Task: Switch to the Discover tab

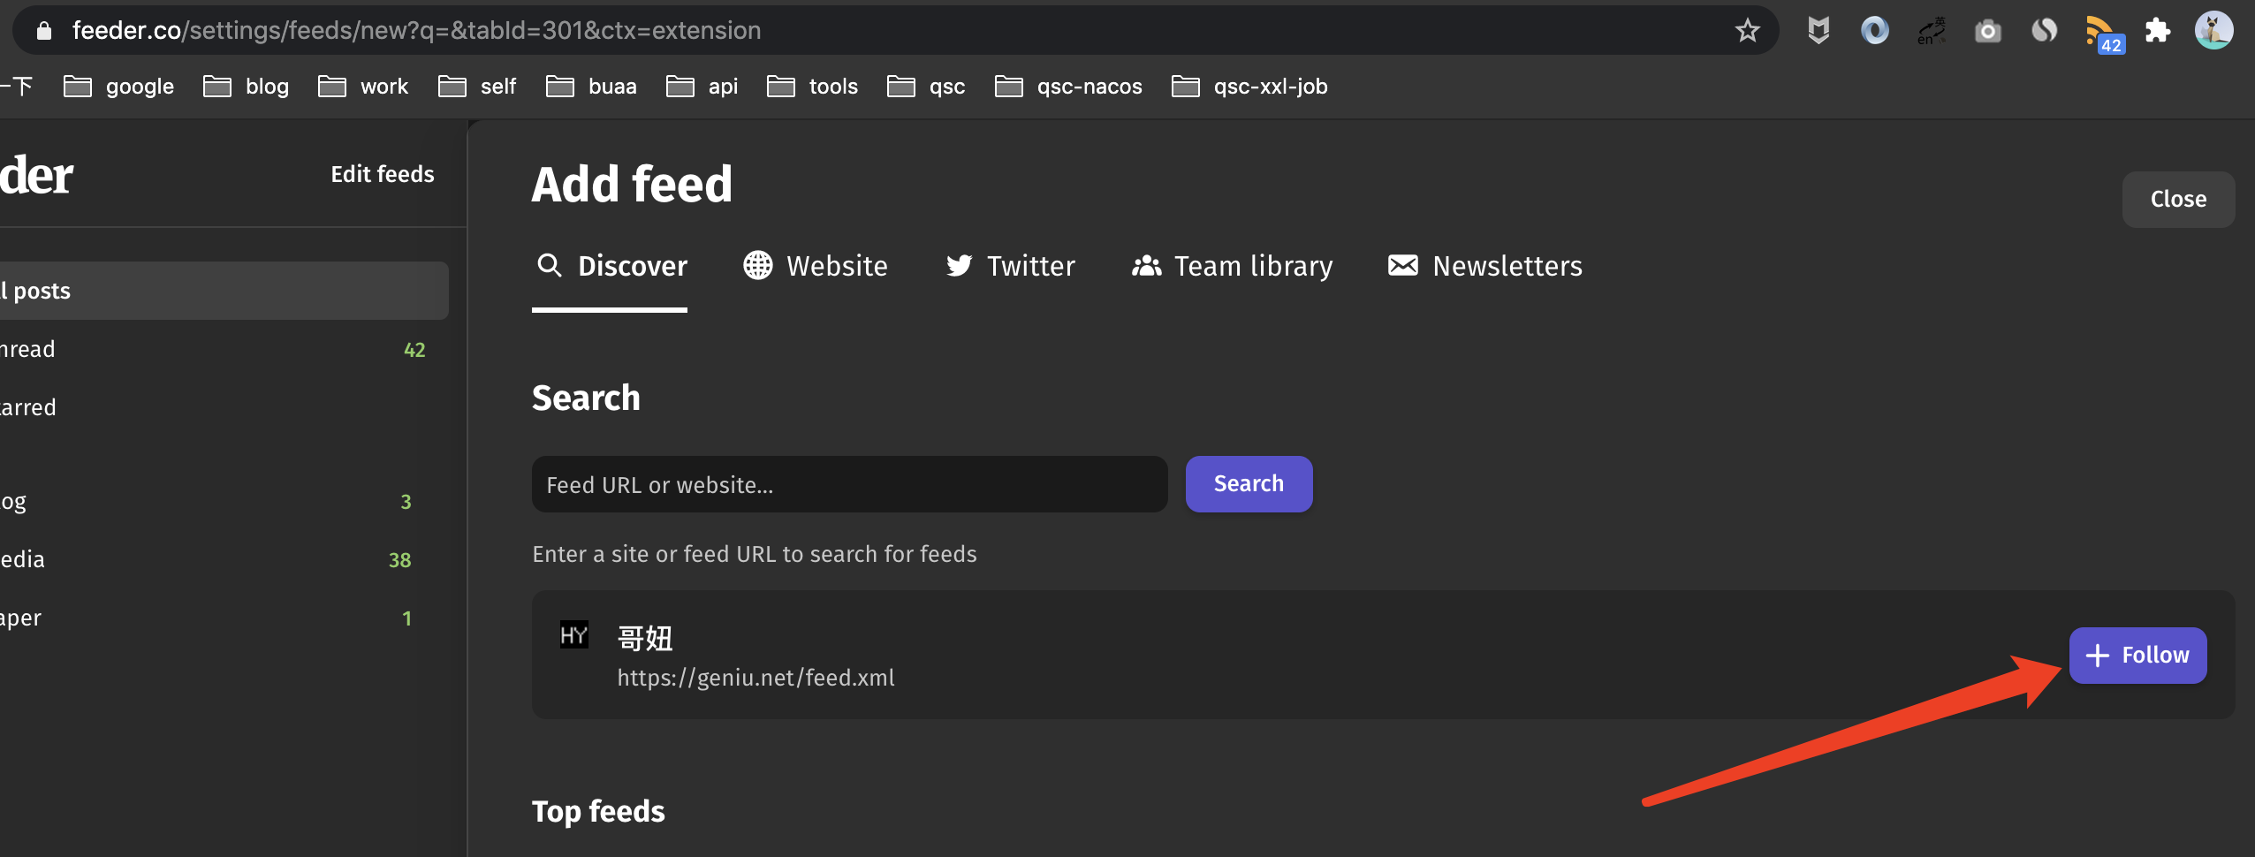Action: (610, 267)
